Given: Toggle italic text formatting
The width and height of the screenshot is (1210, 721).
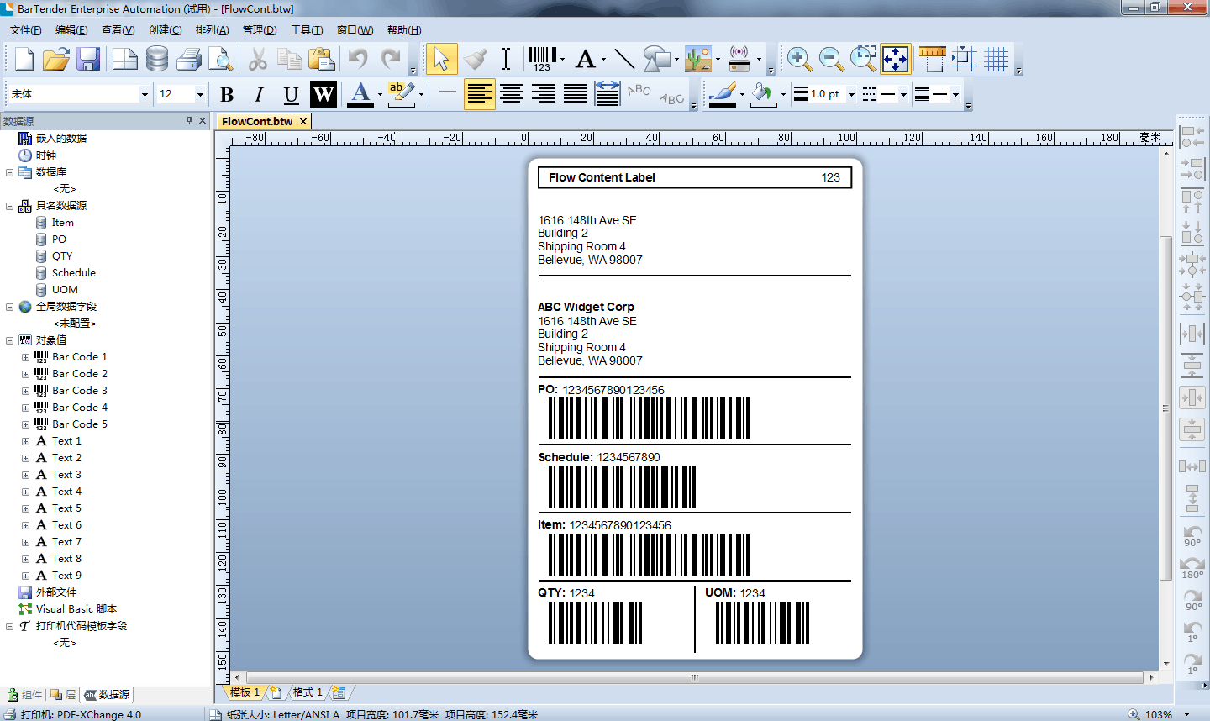Looking at the screenshot, I should pyautogui.click(x=259, y=94).
